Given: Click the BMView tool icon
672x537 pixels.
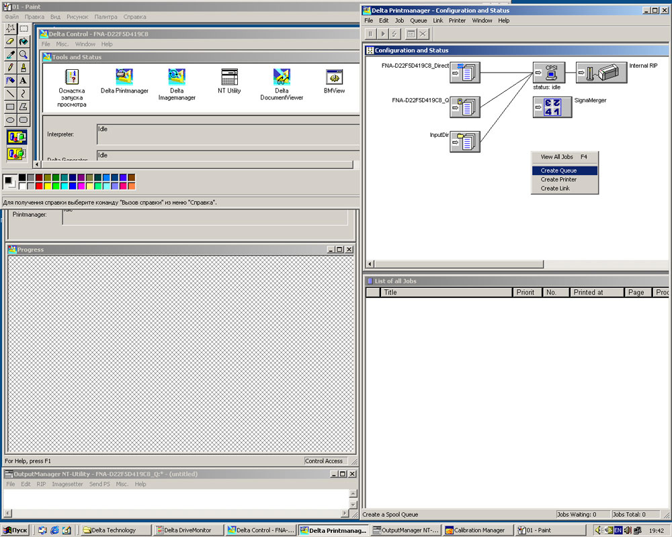Looking at the screenshot, I should click(334, 77).
